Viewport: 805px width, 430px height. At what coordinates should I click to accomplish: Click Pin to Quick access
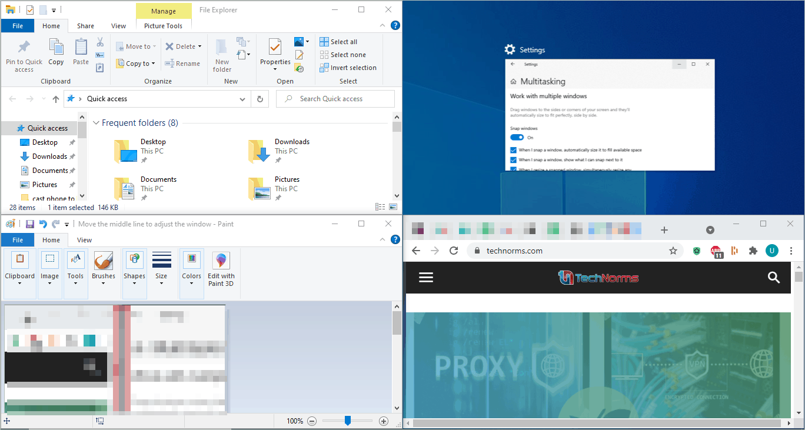coord(24,55)
